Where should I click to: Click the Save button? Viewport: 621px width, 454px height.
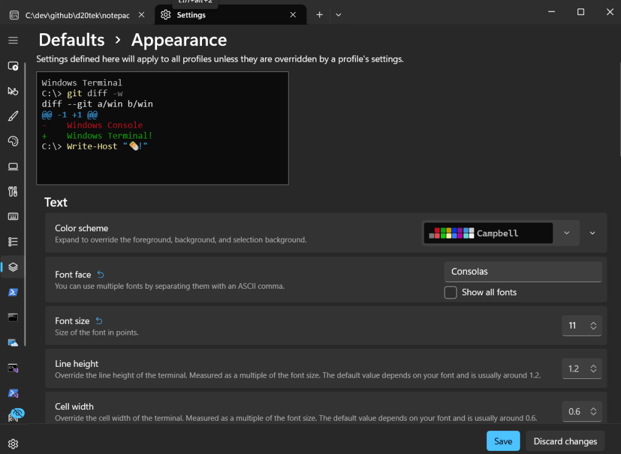(503, 441)
